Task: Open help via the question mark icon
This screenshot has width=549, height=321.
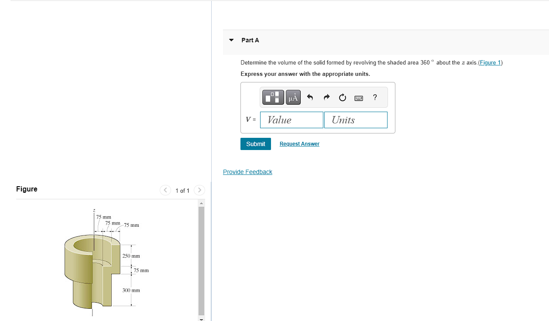Action: [x=374, y=97]
